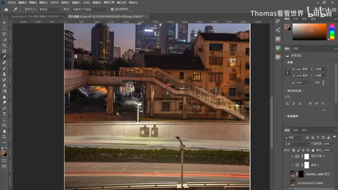This screenshot has height=190, width=338.
Task: Toggle the Show Sampling Ring checkbox
Action: (112, 9)
